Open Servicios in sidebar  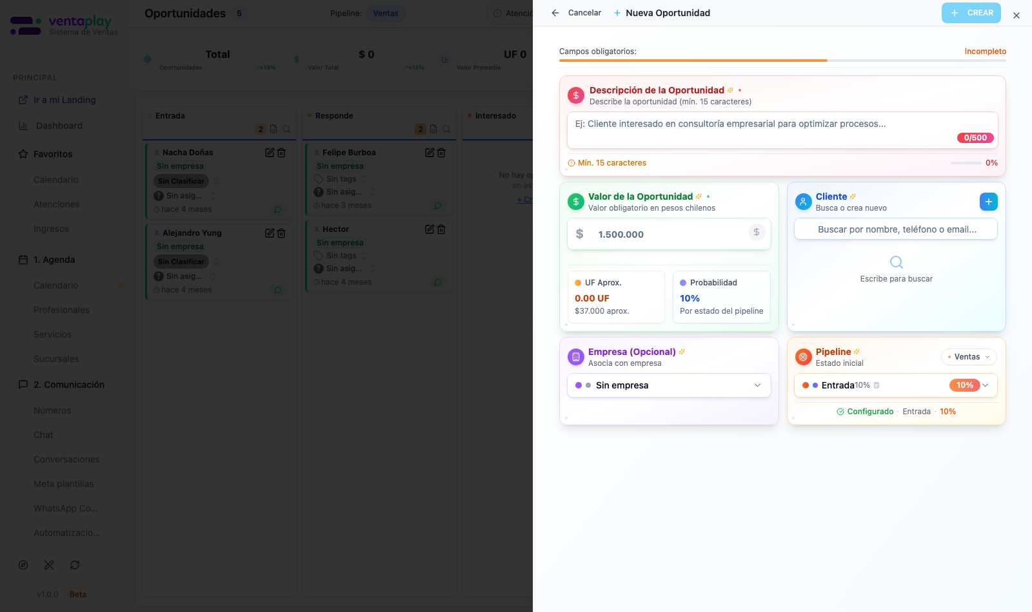pos(52,334)
